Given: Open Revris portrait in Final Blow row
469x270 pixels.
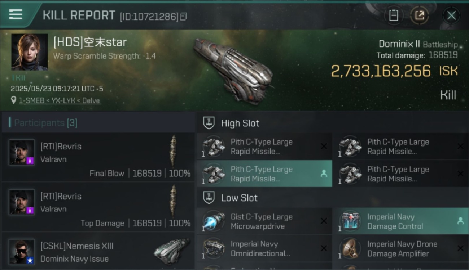Looking at the screenshot, I should tap(22, 153).
